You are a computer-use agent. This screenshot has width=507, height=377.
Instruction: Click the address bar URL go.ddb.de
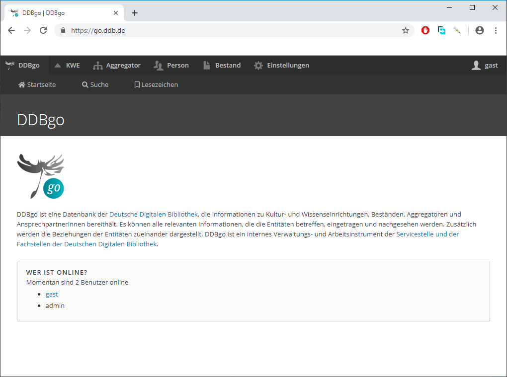(98, 30)
